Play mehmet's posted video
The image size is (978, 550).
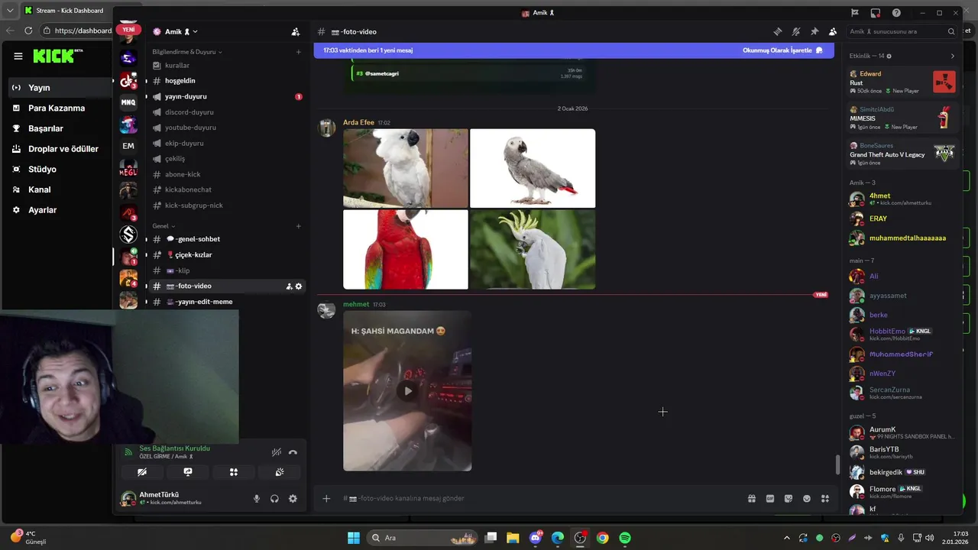click(407, 391)
